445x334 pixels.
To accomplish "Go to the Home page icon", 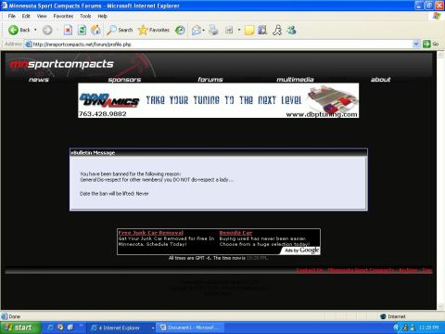I will tap(95, 30).
